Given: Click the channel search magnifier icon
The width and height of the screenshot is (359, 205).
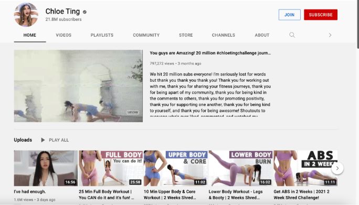Looking at the screenshot, I should pyautogui.click(x=292, y=35).
